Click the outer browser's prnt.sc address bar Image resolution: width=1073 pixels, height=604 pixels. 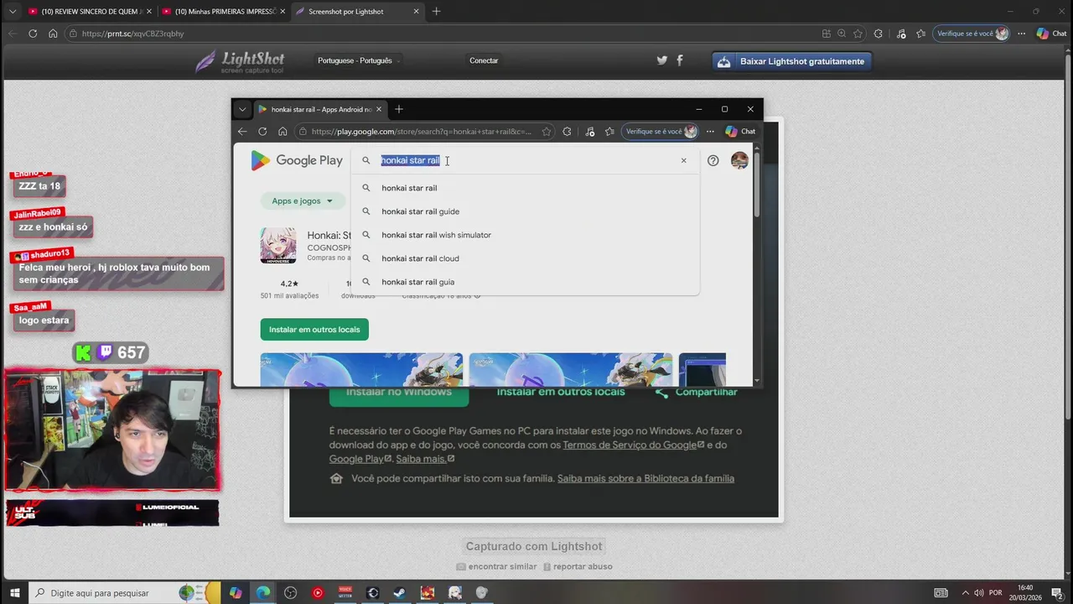(x=442, y=34)
